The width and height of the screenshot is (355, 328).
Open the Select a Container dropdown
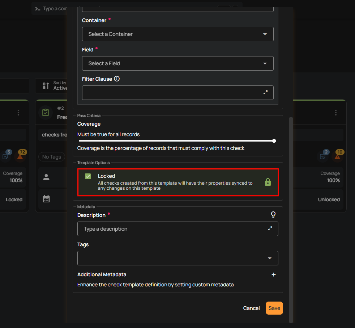(x=177, y=34)
